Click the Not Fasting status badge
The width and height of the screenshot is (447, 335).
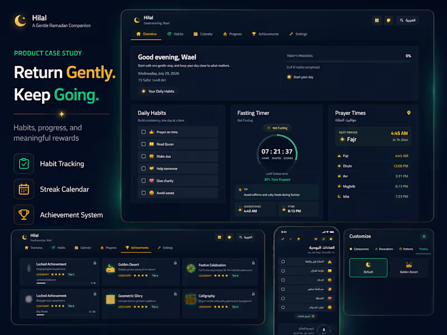277,128
